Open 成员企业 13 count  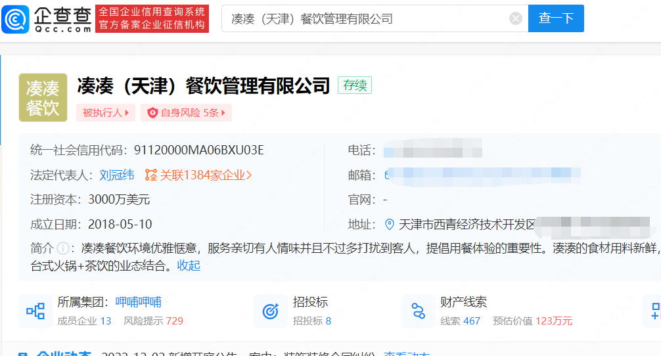click(x=84, y=321)
